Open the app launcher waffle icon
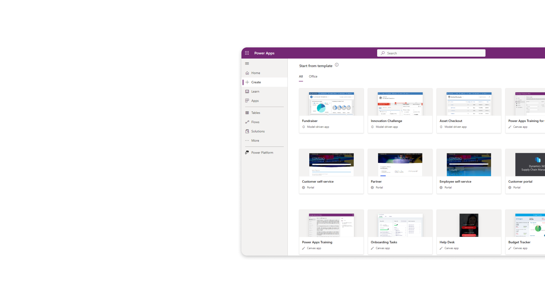The image size is (545, 303). pos(247,53)
